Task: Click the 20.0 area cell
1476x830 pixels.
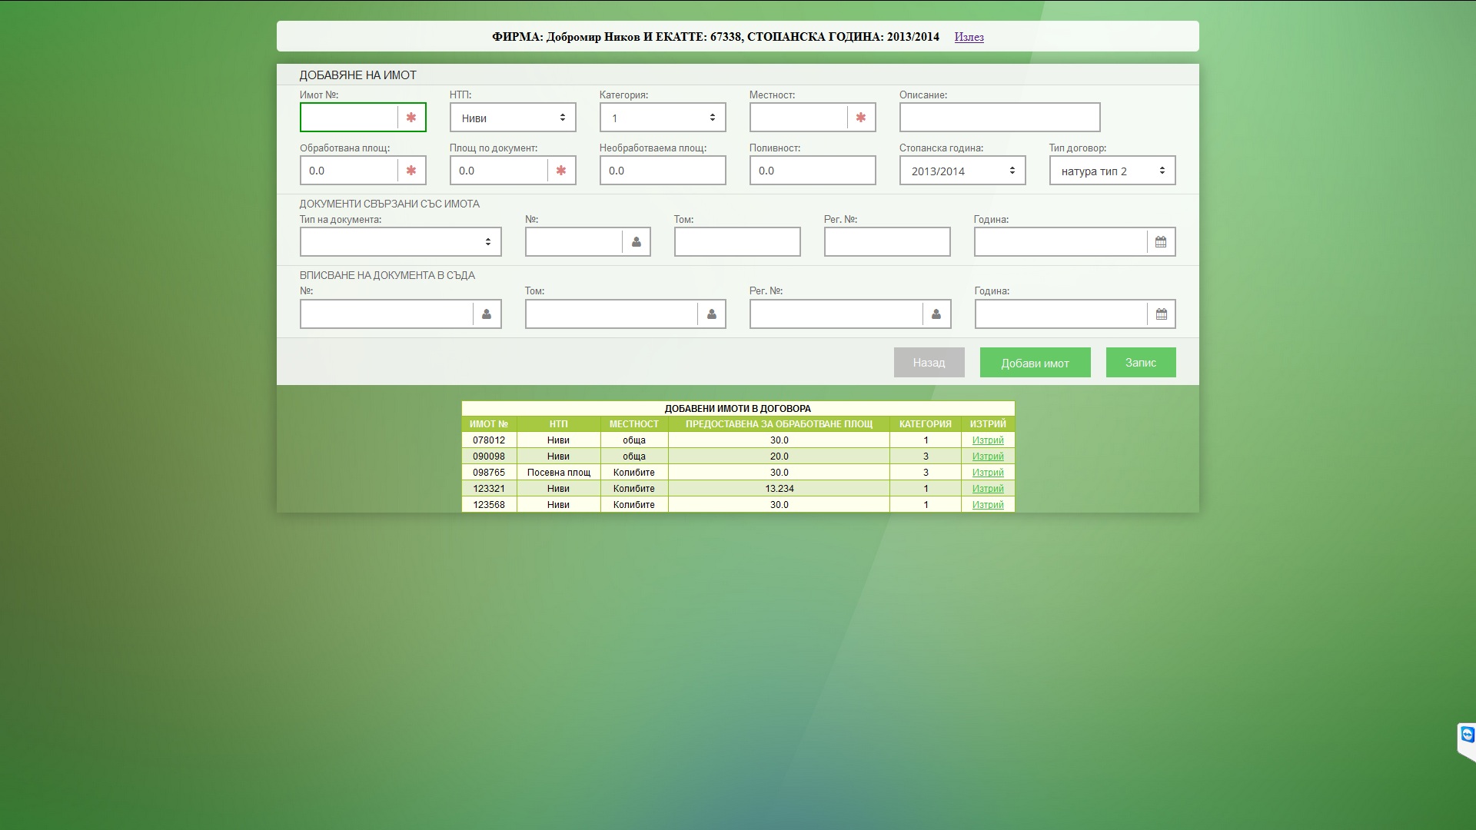Action: [779, 456]
